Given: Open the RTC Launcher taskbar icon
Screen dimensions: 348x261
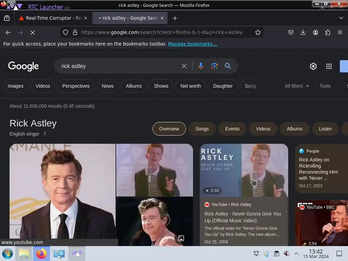Looking at the screenshot, I should (x=76, y=254).
